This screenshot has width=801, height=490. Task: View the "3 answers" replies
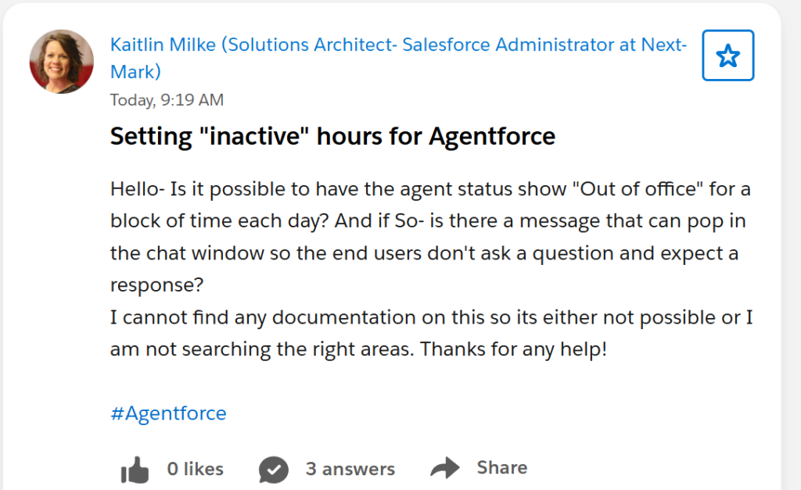(350, 469)
